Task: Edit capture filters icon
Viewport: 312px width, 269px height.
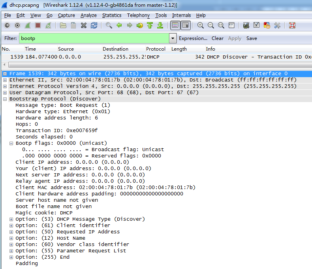Action: (x=246, y=25)
